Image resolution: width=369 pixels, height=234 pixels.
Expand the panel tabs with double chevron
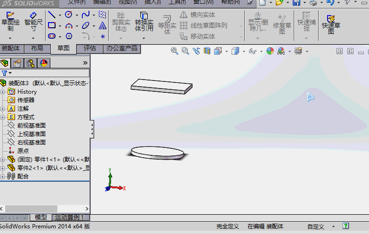click(85, 63)
